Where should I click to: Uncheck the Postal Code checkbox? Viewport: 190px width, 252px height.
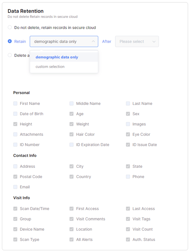15,176
